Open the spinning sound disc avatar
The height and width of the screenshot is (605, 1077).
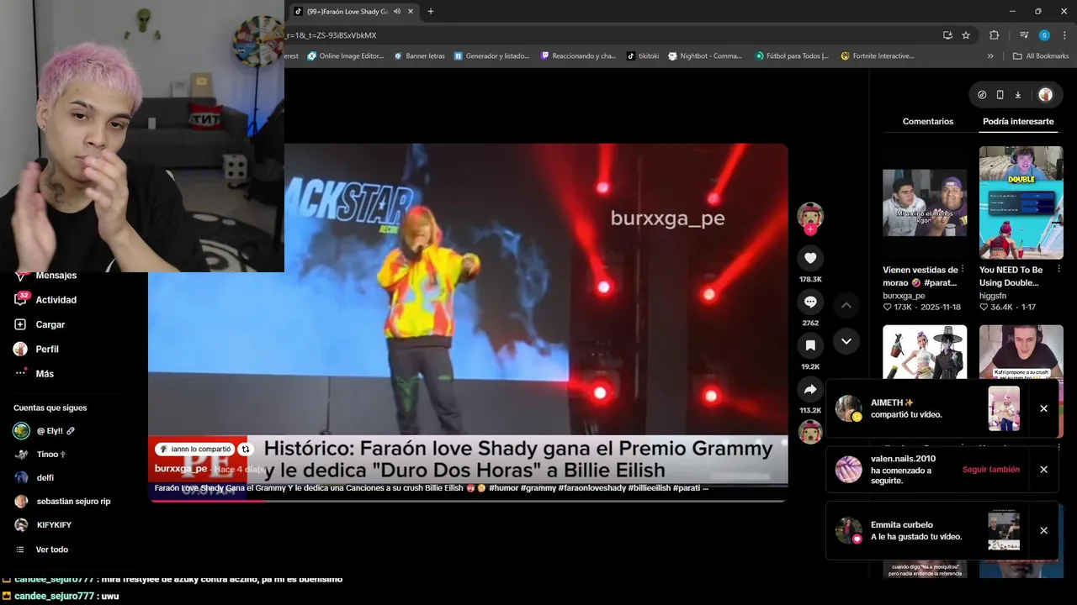click(x=810, y=432)
